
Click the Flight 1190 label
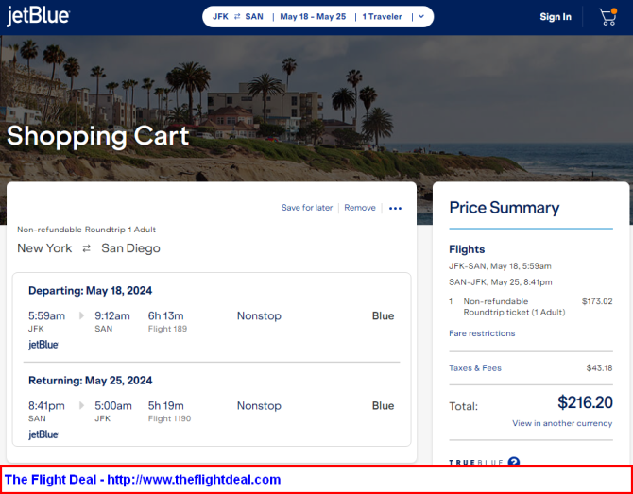169,419
